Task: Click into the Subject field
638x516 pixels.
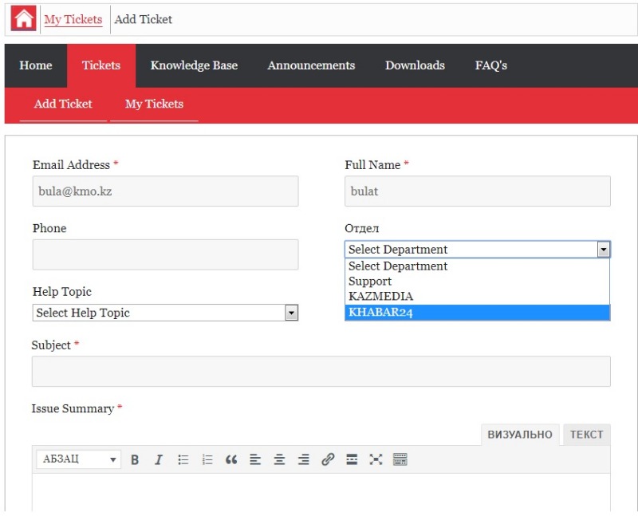Action: coord(321,372)
